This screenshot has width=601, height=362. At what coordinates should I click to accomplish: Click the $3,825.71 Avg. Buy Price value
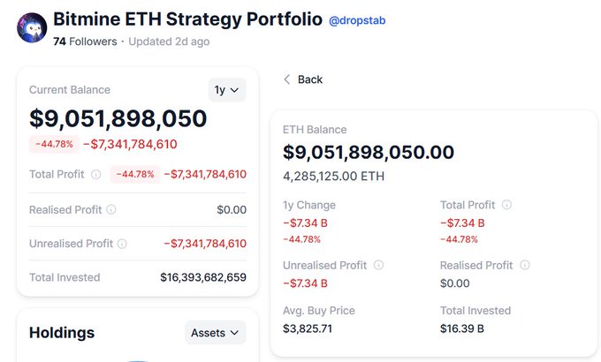pyautogui.click(x=309, y=328)
